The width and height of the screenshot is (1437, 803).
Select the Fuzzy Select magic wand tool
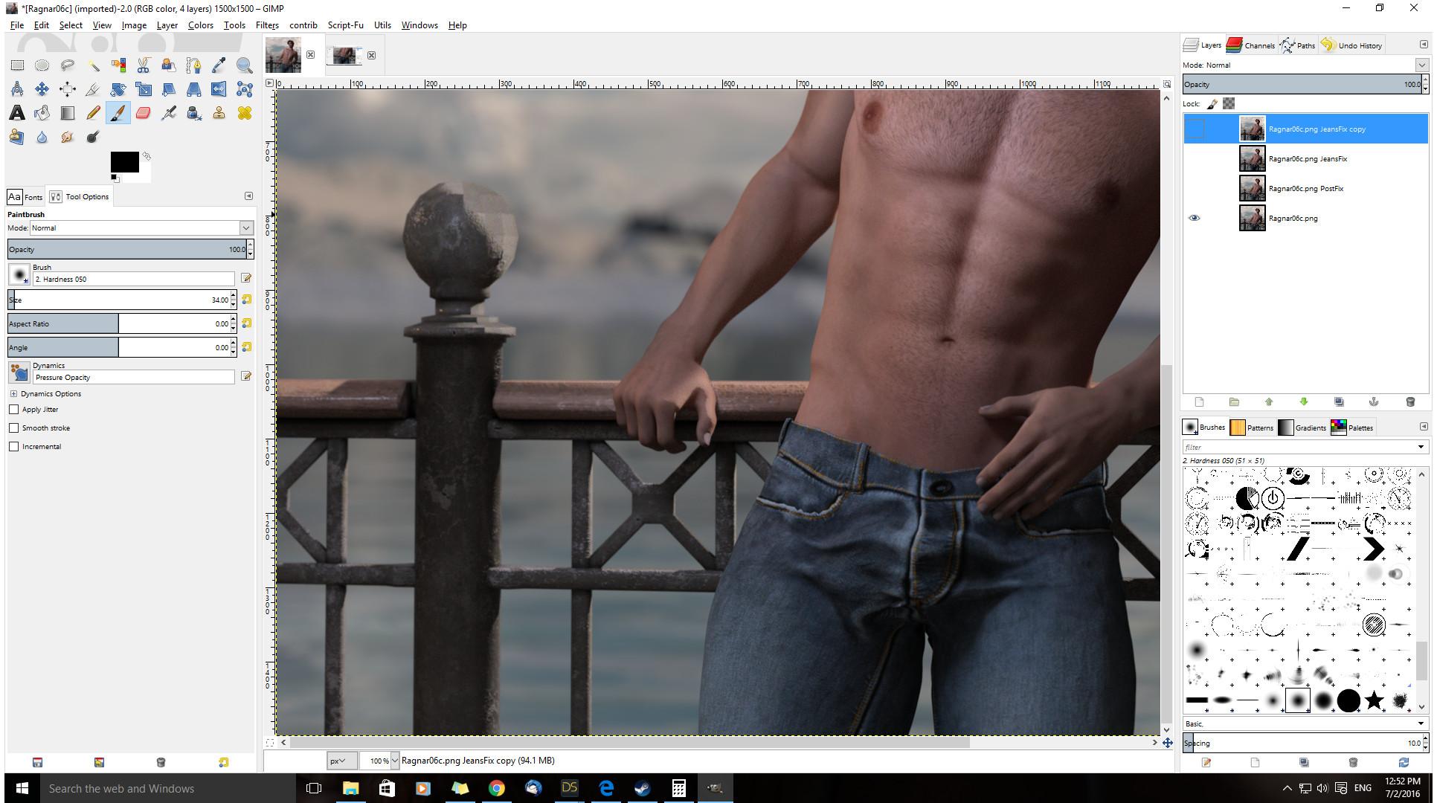click(x=93, y=65)
